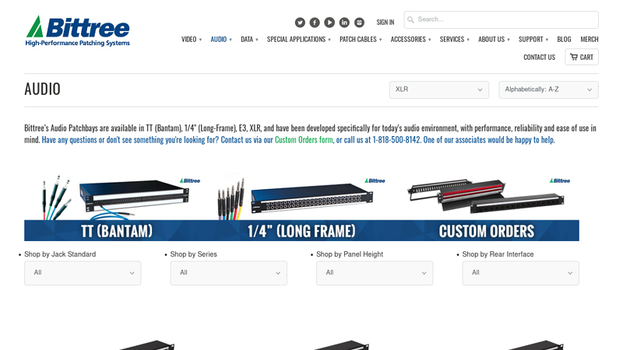The width and height of the screenshot is (623, 350).
Task: Click the Sign In link
Action: [385, 23]
